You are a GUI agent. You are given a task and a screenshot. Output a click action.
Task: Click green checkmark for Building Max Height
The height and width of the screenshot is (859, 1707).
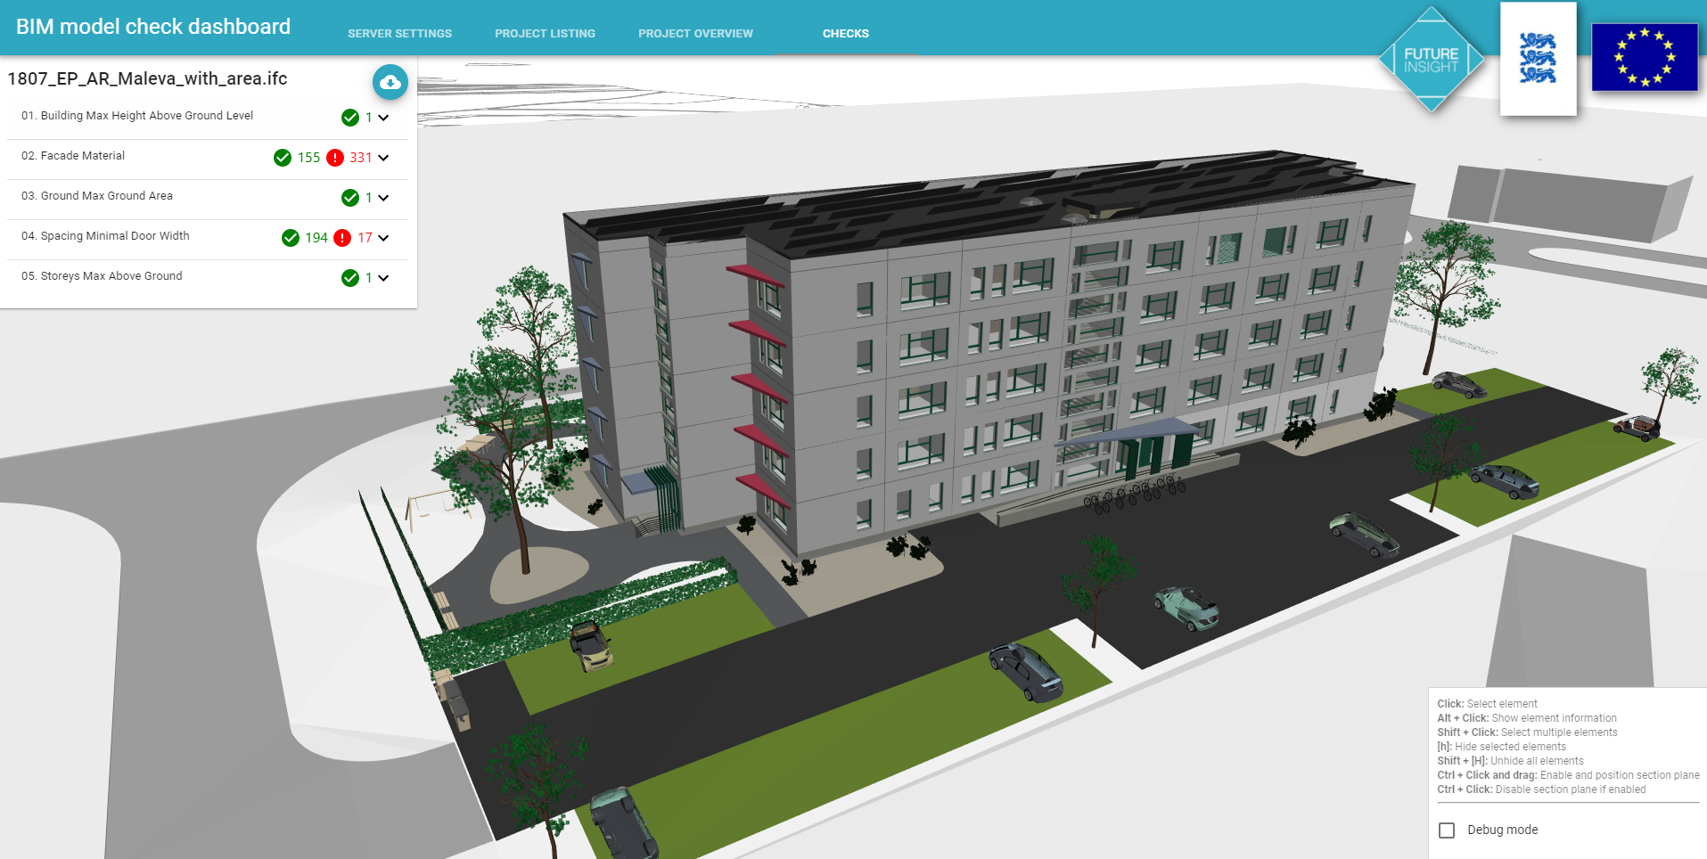pyautogui.click(x=350, y=118)
